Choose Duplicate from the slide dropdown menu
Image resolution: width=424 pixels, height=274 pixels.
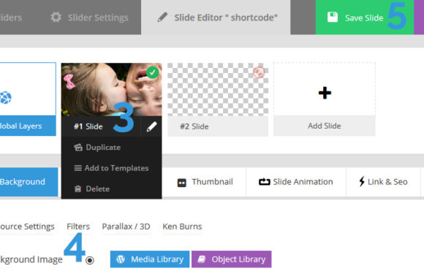coord(98,148)
